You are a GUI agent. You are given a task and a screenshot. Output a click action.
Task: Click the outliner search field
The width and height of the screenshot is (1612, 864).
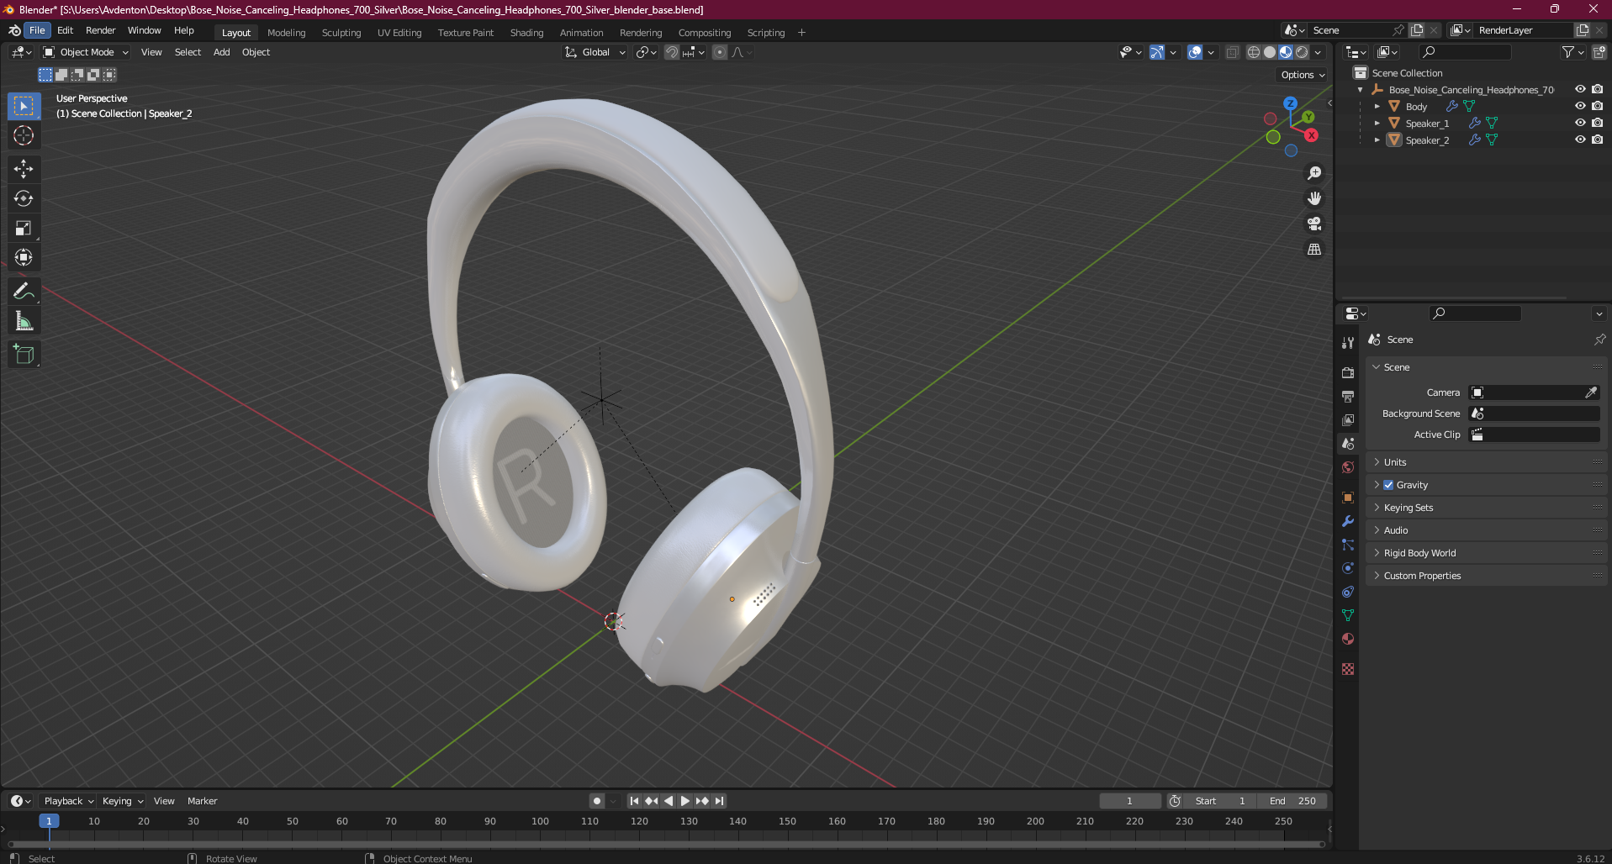1465,52
